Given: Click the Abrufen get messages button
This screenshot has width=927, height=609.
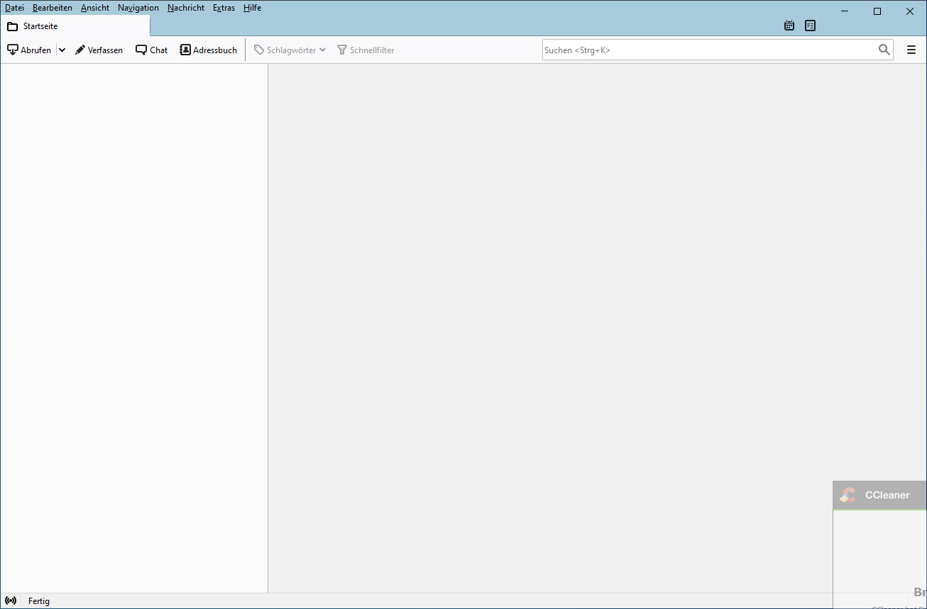Looking at the screenshot, I should tap(29, 50).
